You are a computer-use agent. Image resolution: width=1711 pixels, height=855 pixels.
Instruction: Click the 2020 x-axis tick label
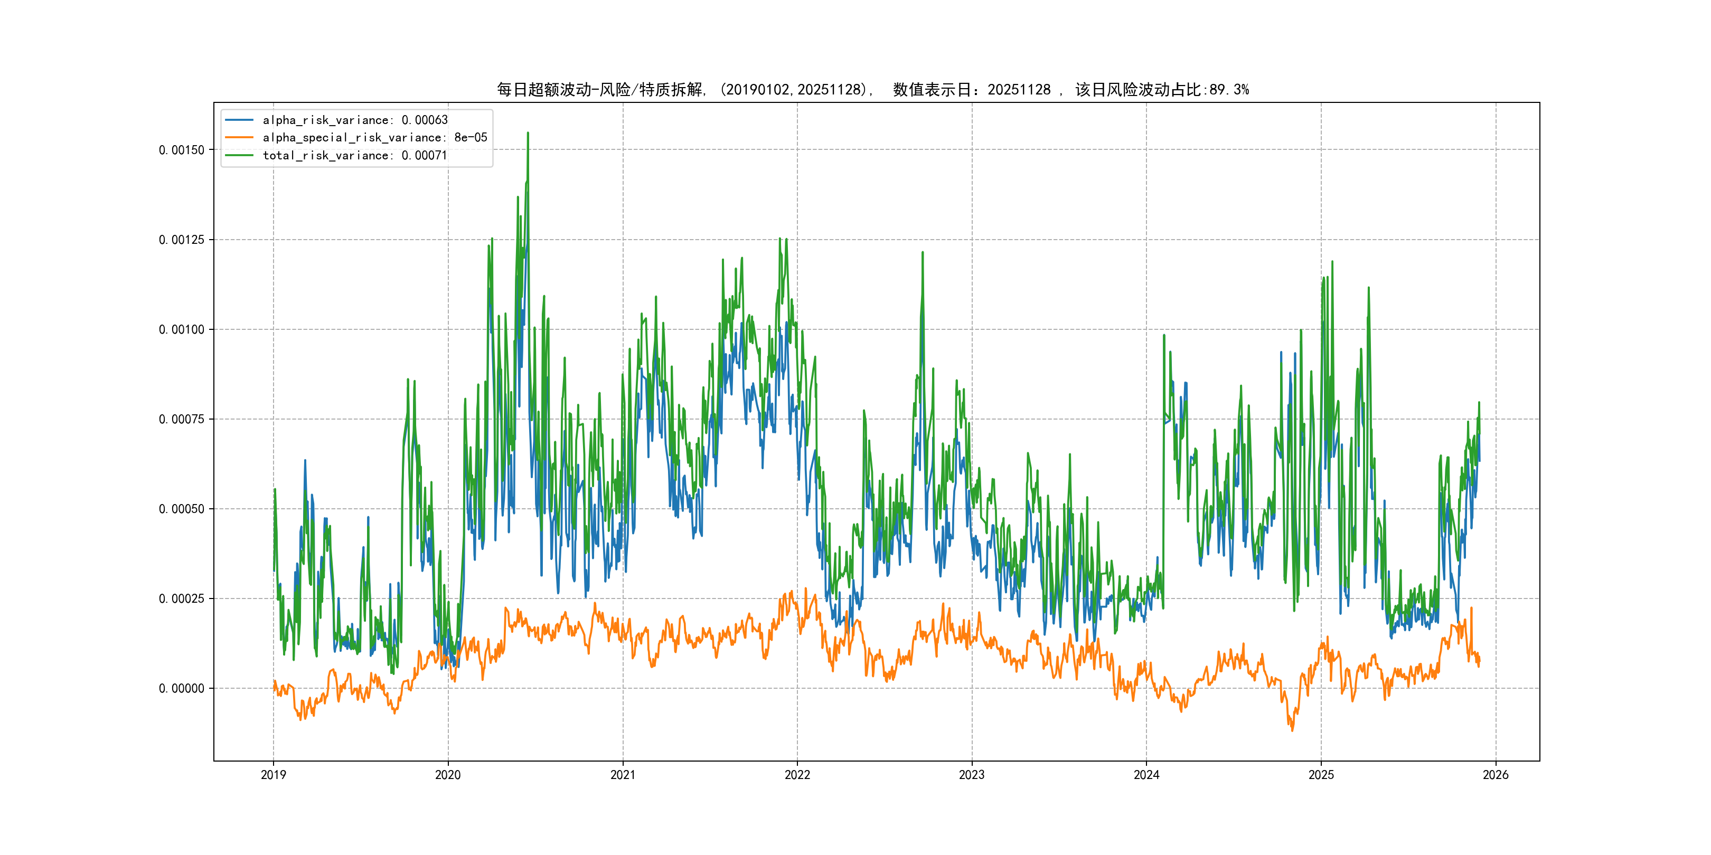(x=448, y=775)
